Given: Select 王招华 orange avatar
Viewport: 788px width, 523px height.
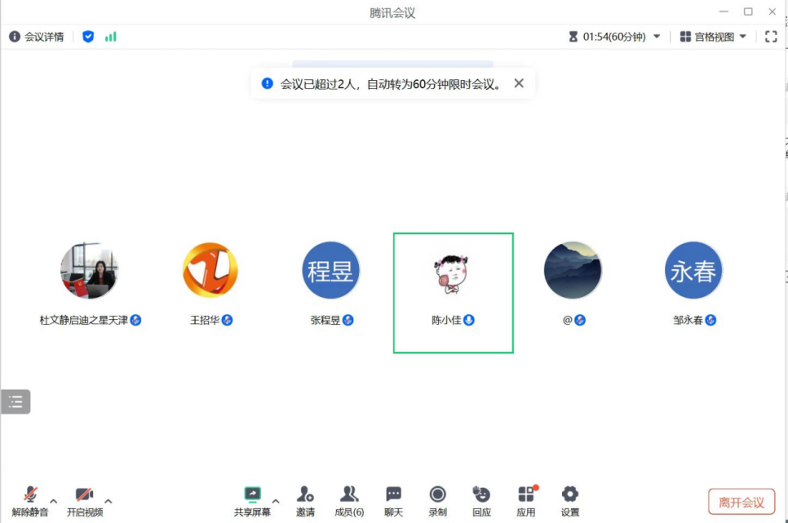Looking at the screenshot, I should point(210,271).
